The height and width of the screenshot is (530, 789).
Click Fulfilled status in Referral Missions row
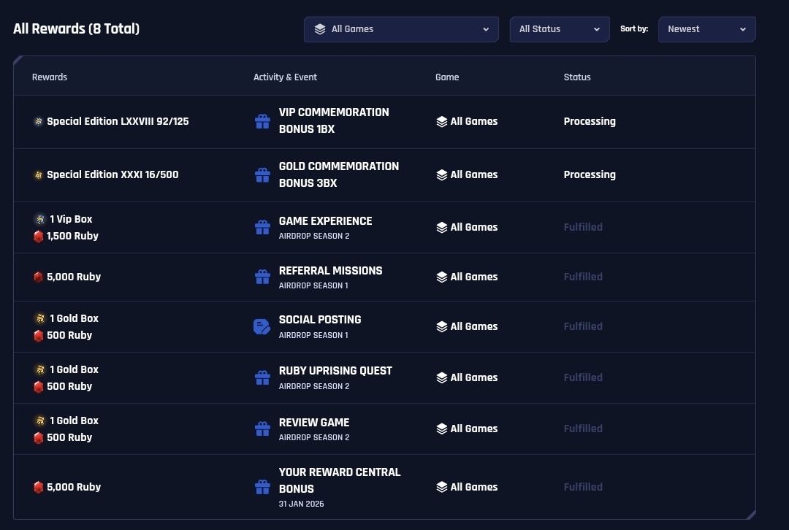coord(583,277)
